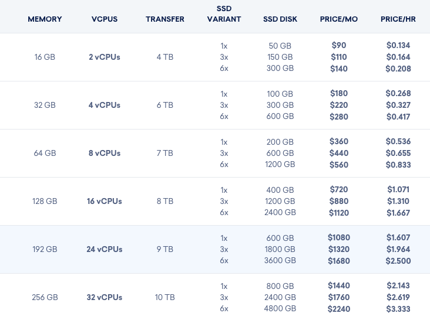Click the $280 monthly price

click(x=339, y=117)
